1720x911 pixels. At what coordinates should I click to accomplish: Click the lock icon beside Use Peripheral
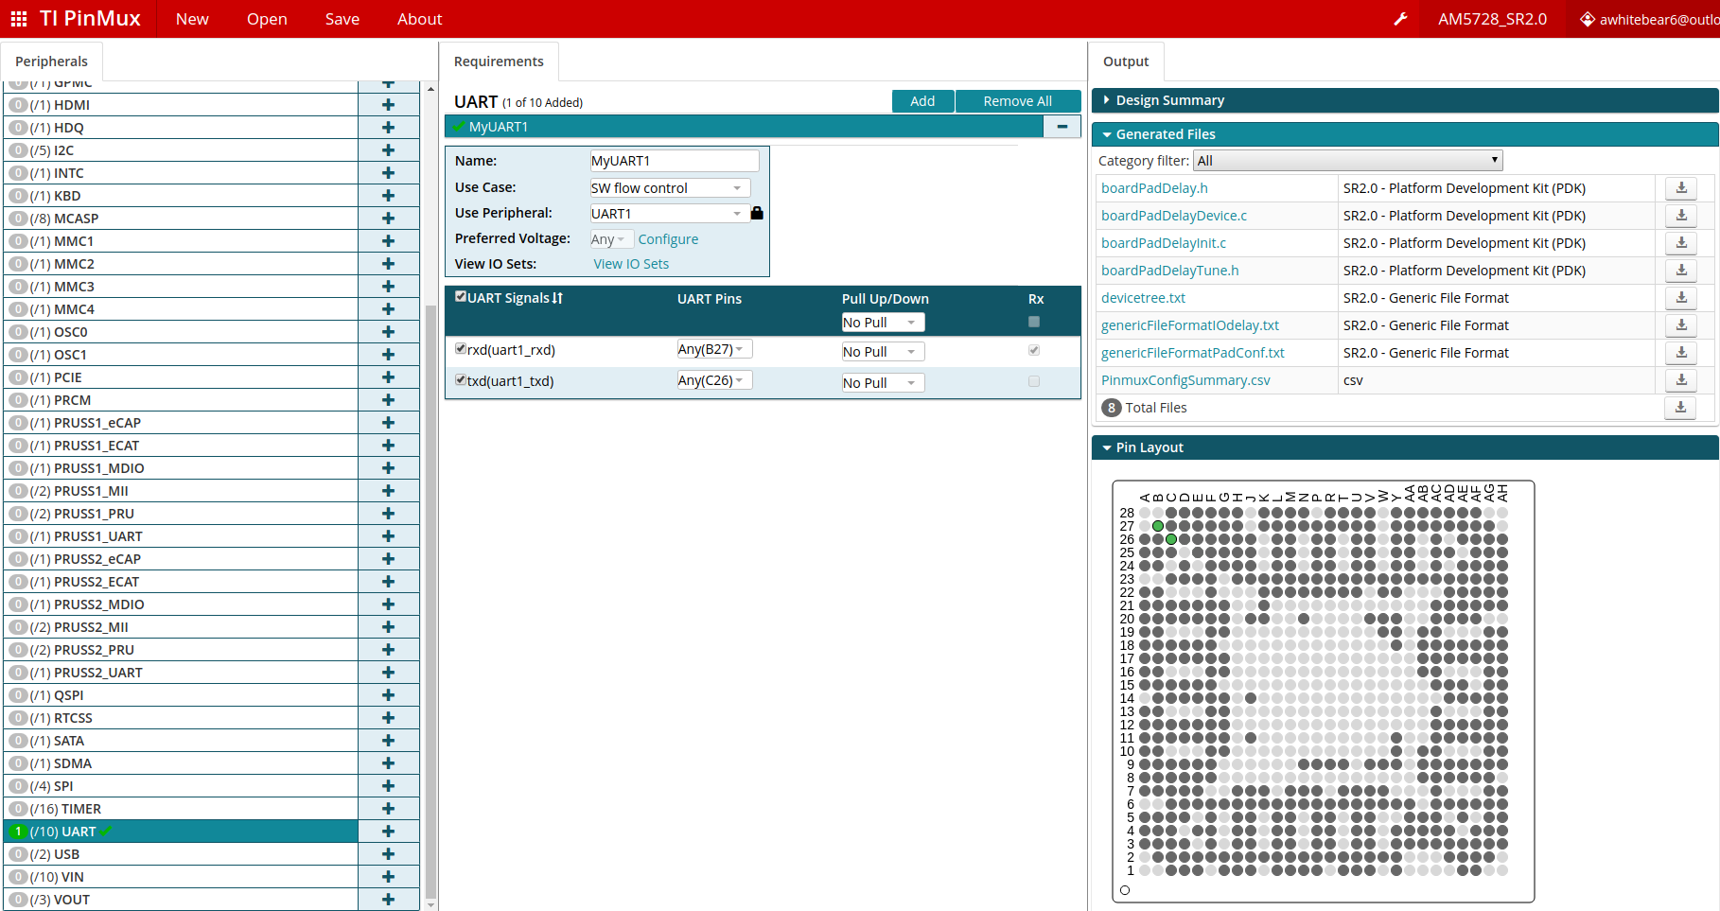tap(757, 213)
